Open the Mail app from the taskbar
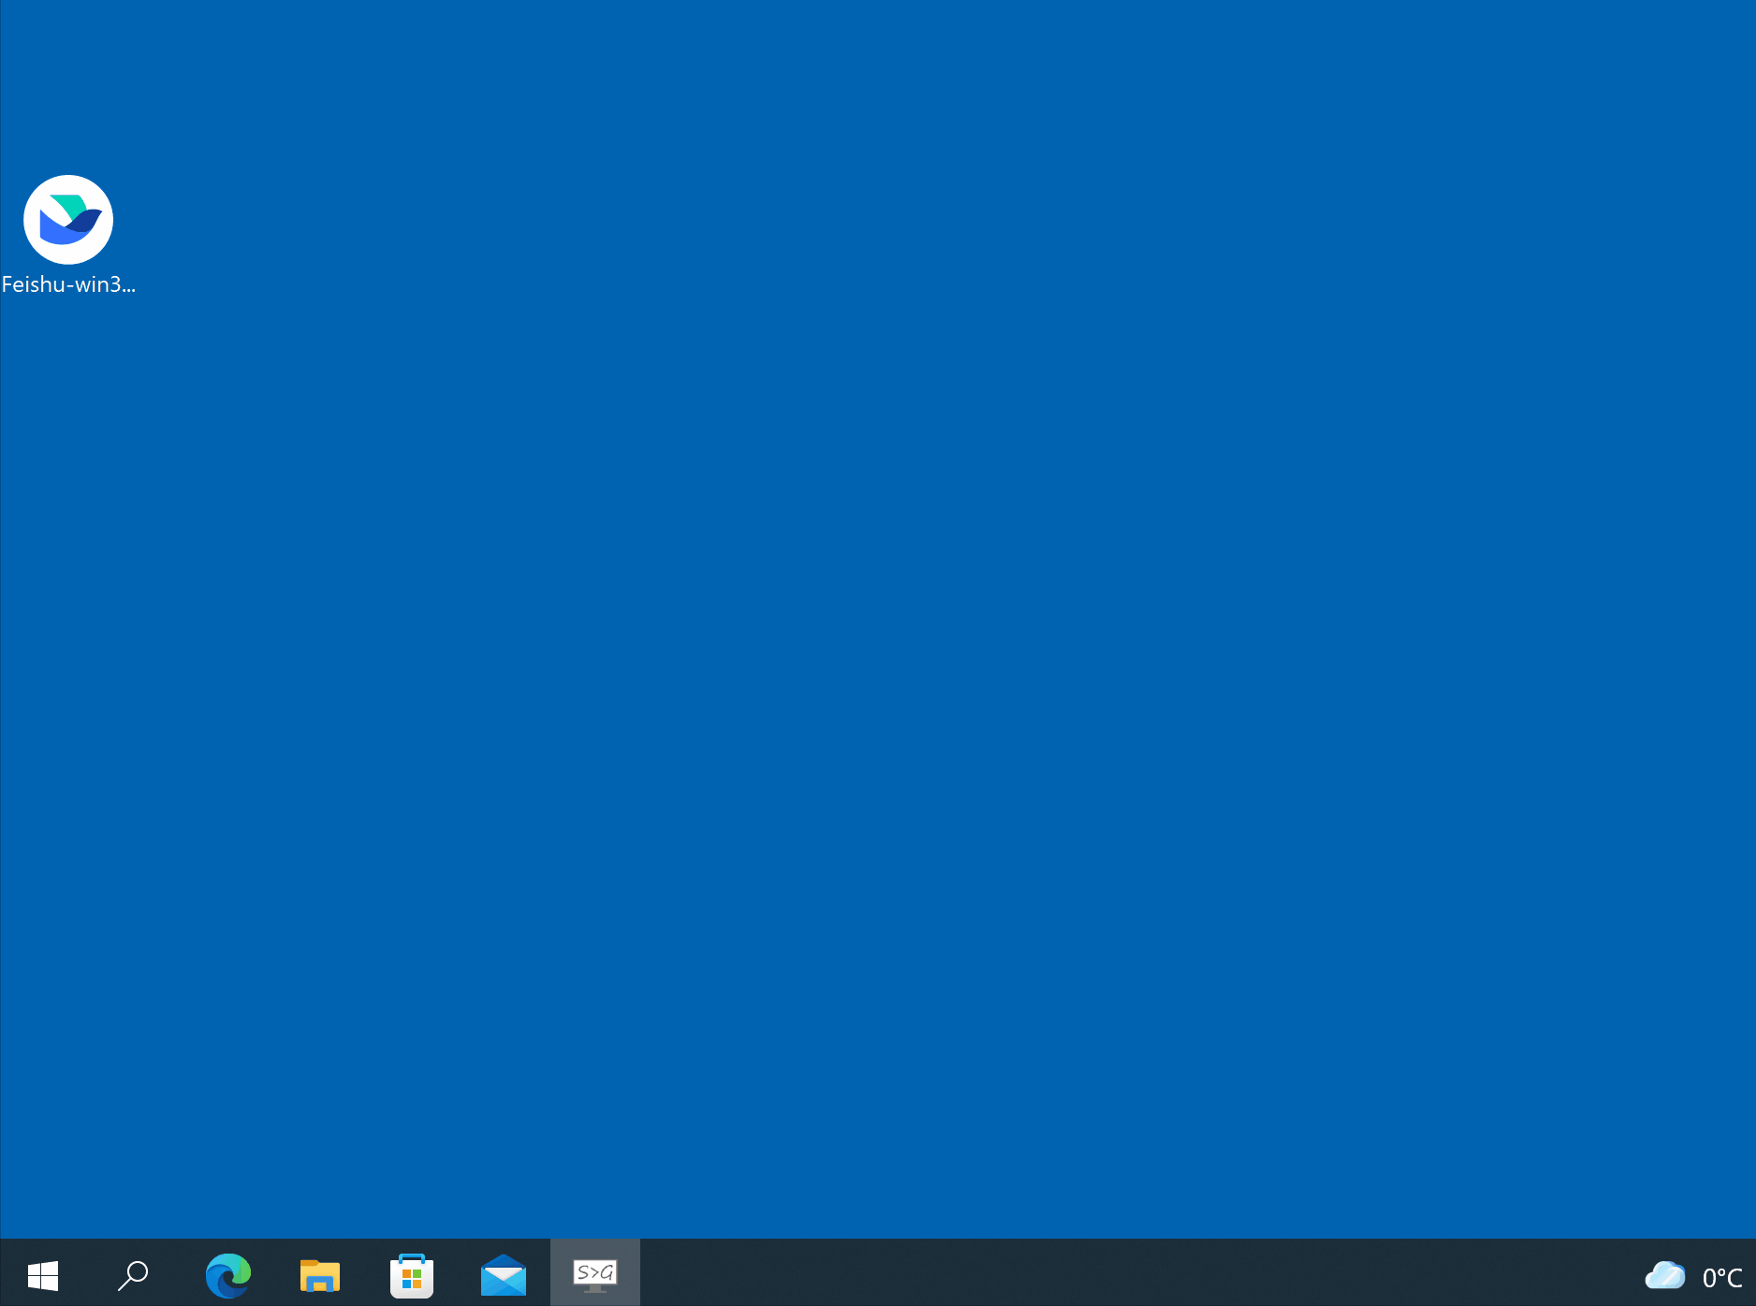1756x1306 pixels. (504, 1274)
